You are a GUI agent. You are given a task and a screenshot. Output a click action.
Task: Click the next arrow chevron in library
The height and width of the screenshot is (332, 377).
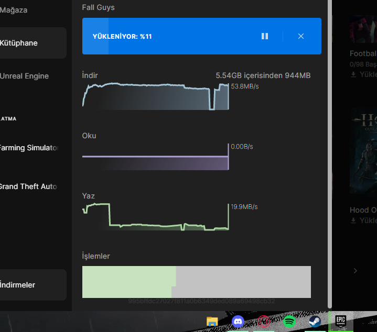[356, 271]
